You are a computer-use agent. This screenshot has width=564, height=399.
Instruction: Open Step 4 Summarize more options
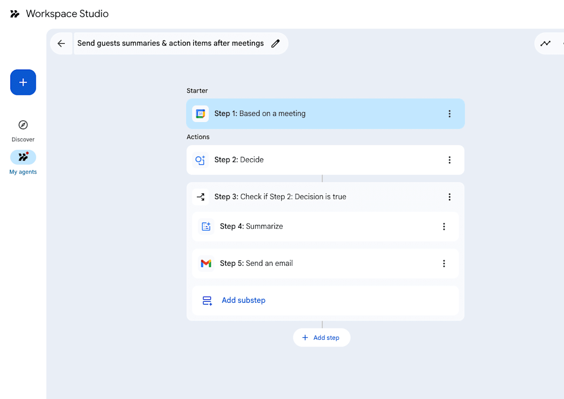point(444,227)
